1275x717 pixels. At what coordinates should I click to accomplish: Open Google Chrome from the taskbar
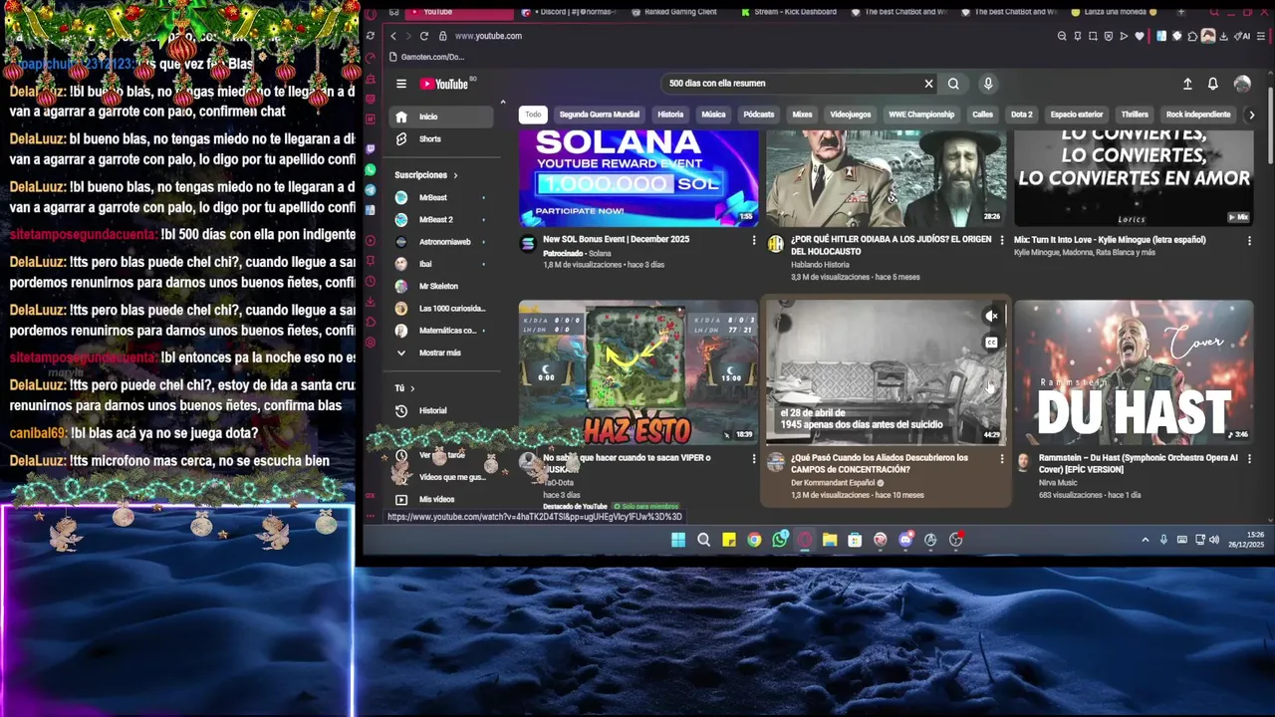[754, 540]
